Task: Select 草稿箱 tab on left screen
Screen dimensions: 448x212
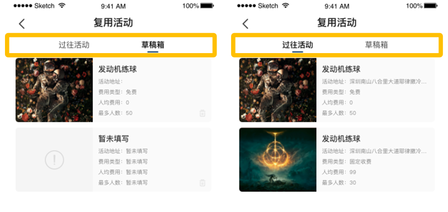Action: [153, 45]
